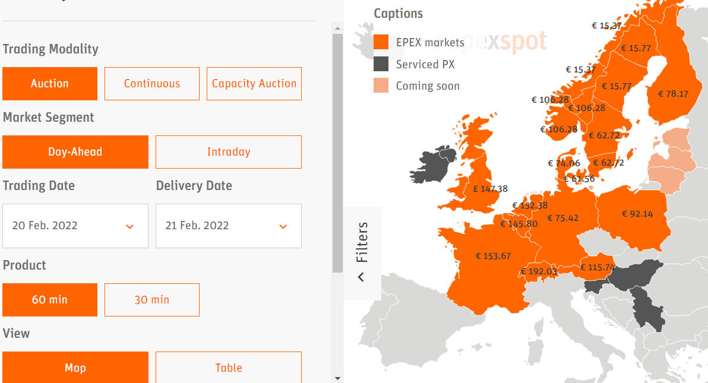Click the Great Britain price £ 147.38
Image resolution: width=708 pixels, height=383 pixels.
pos(491,189)
